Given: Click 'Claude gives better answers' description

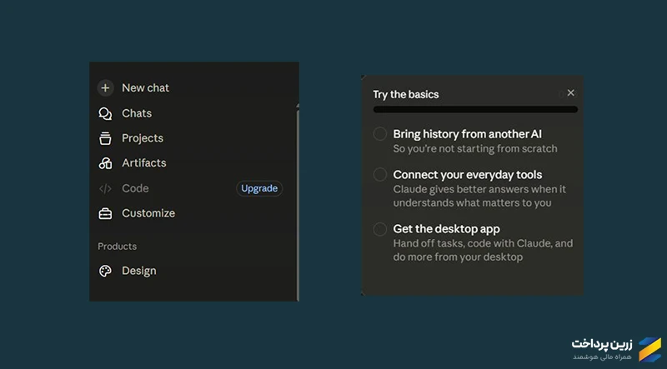Looking at the screenshot, I should (479, 196).
